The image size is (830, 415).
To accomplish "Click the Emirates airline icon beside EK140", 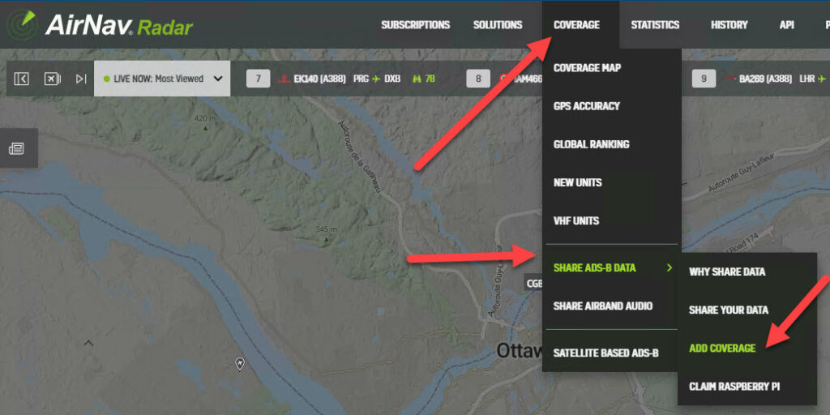I will point(283,79).
